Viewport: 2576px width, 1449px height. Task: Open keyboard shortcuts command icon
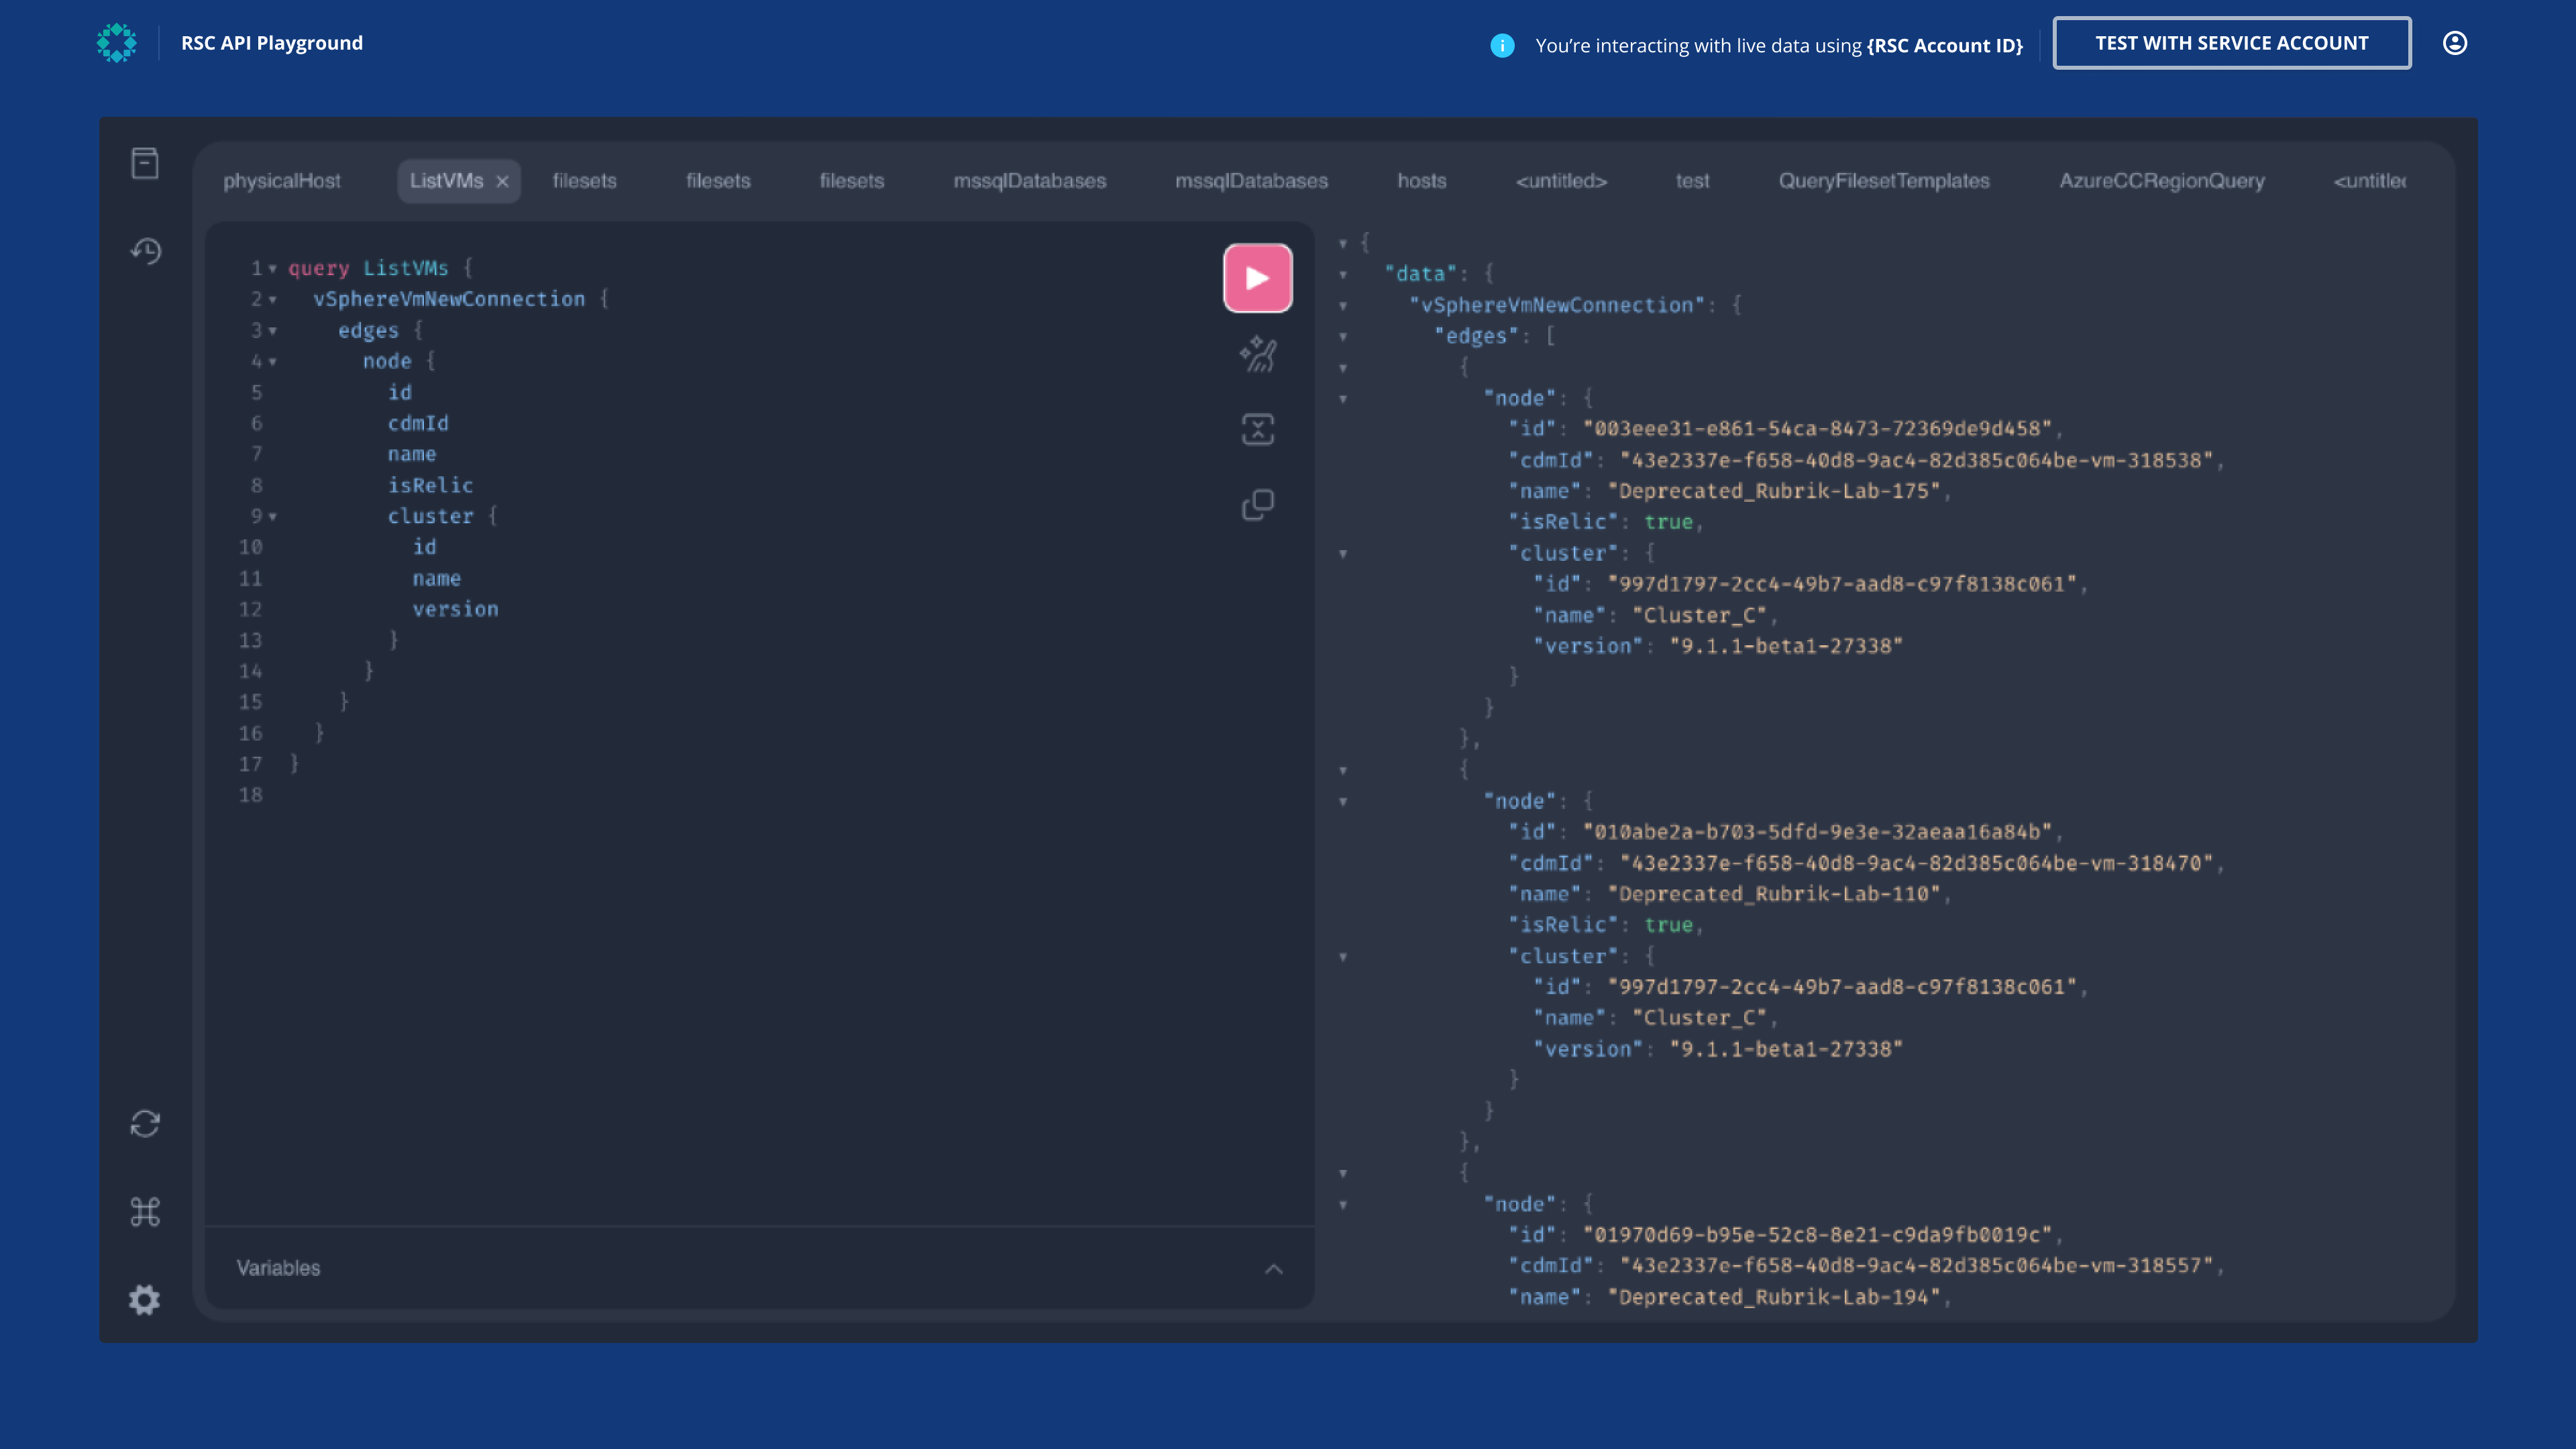click(x=145, y=1212)
